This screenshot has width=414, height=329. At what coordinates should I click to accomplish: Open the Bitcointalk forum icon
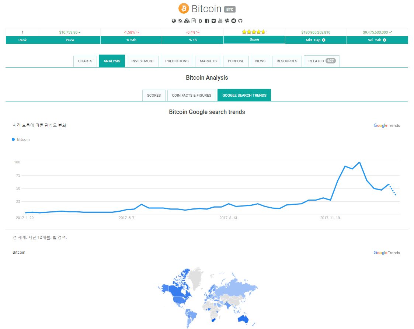point(201,21)
